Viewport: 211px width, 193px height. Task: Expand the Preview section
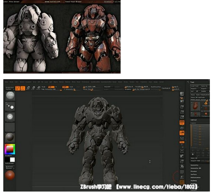pos(194,171)
